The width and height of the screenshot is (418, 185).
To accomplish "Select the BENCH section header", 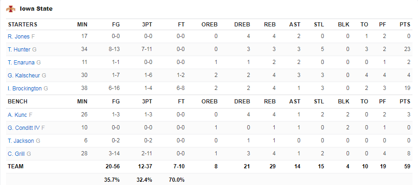I will 18,102.
